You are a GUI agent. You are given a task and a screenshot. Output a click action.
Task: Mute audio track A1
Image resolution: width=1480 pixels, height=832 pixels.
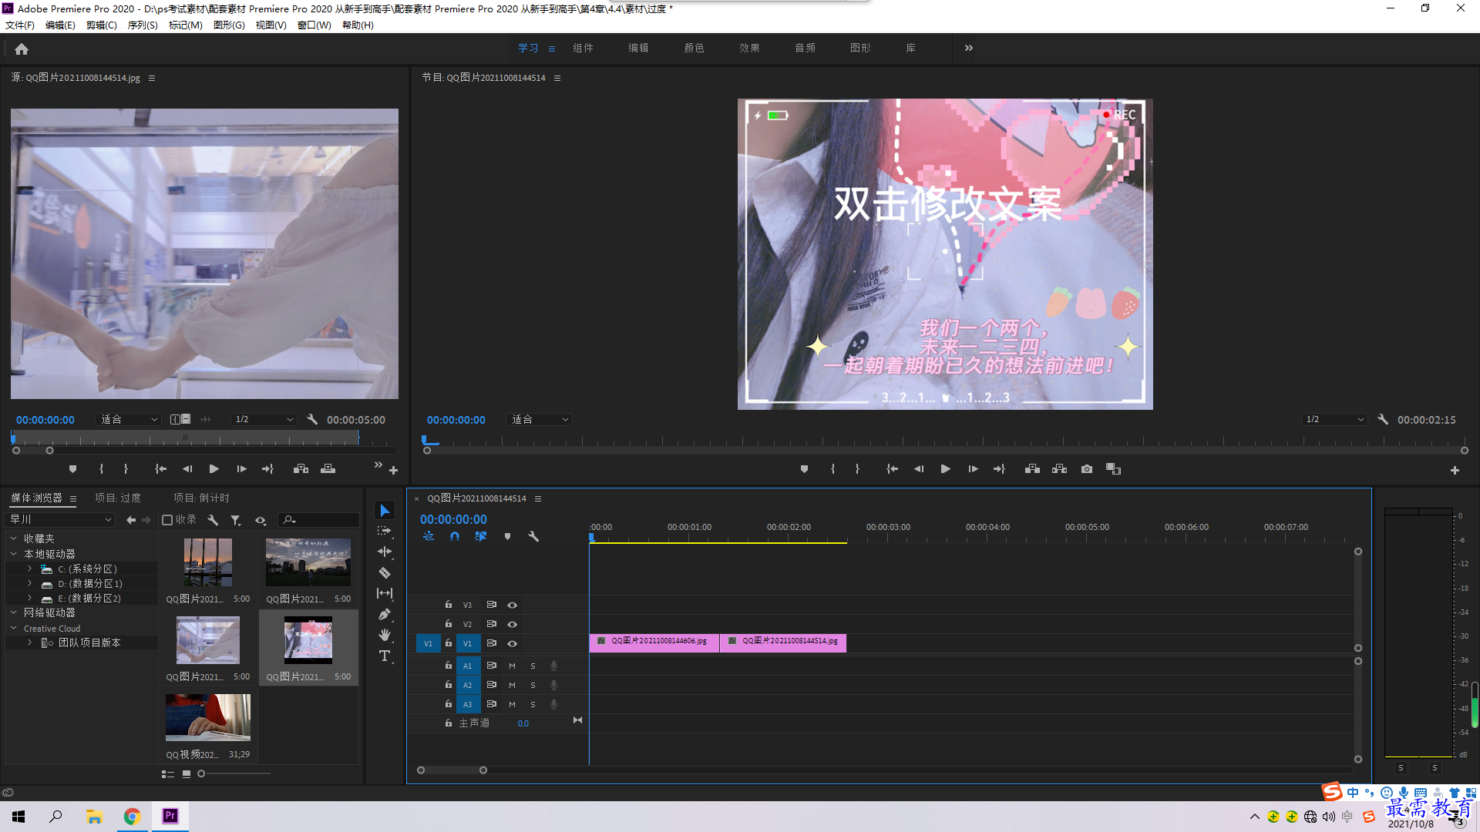pos(512,666)
